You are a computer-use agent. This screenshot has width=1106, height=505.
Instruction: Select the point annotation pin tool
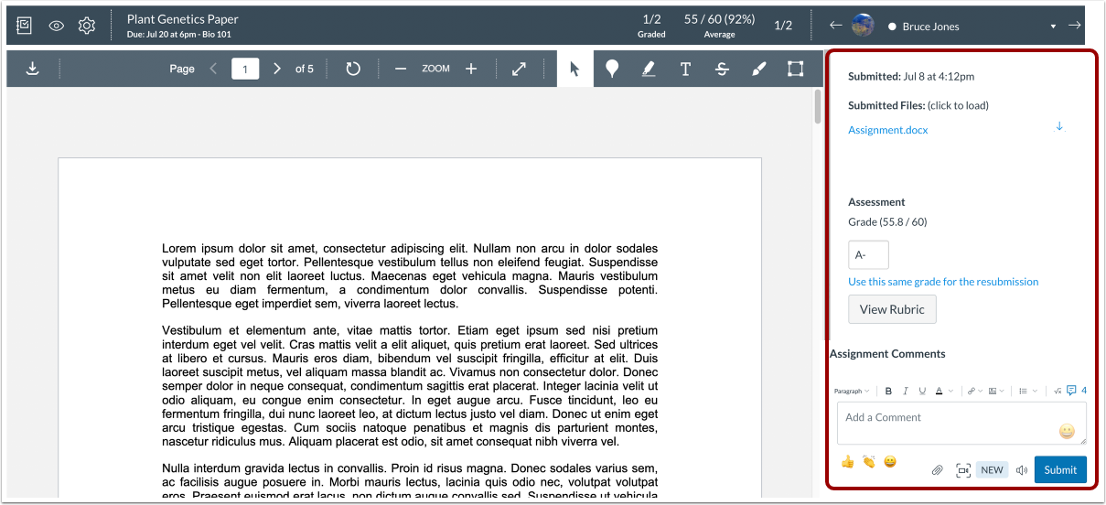[x=612, y=69]
